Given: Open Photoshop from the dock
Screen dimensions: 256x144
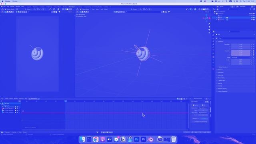Looking at the screenshot, I should click(x=137, y=139).
